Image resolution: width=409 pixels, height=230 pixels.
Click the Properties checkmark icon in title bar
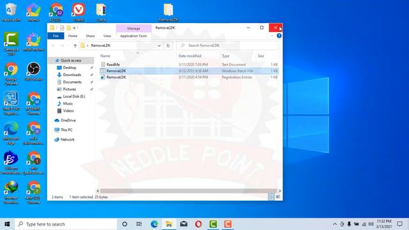tap(62, 28)
